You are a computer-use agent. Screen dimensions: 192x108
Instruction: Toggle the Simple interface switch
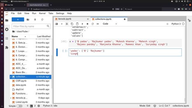click(19, 106)
